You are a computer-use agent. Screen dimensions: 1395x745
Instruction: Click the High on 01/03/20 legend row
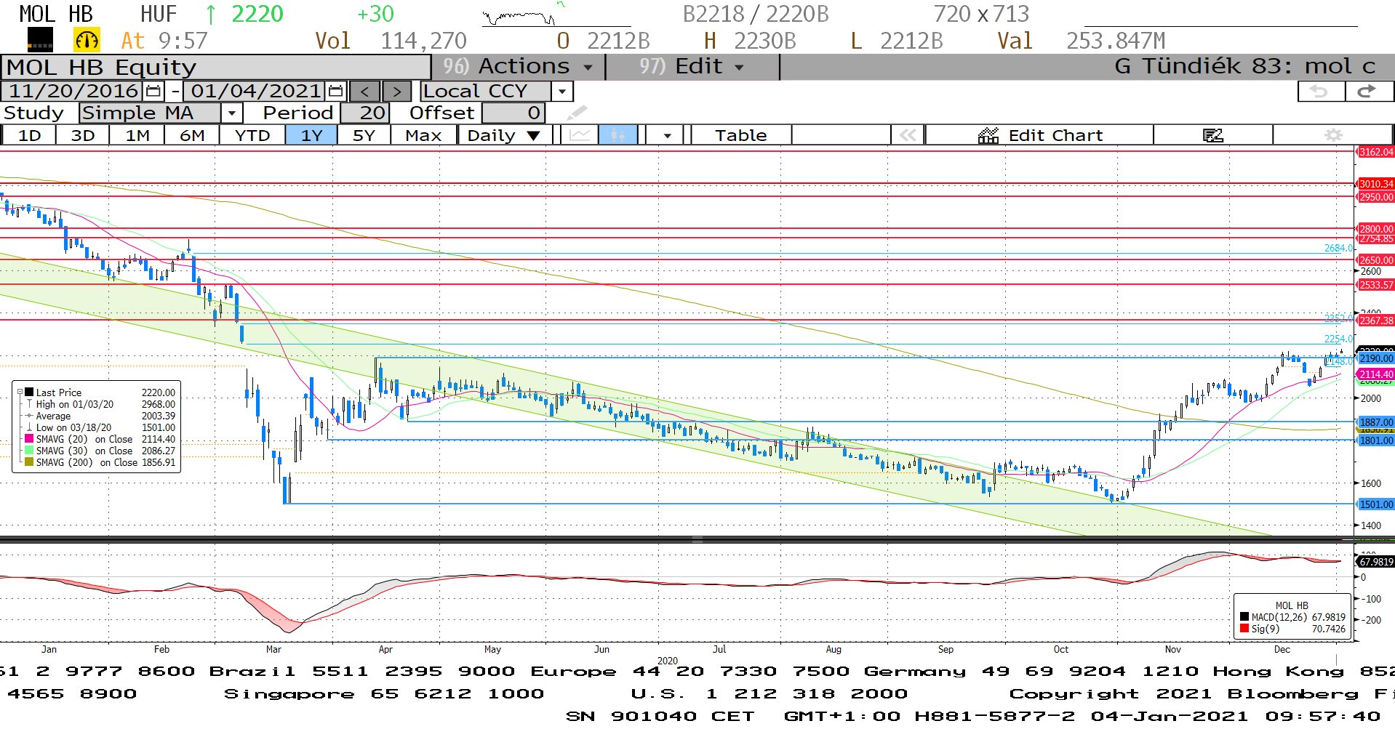(x=100, y=404)
